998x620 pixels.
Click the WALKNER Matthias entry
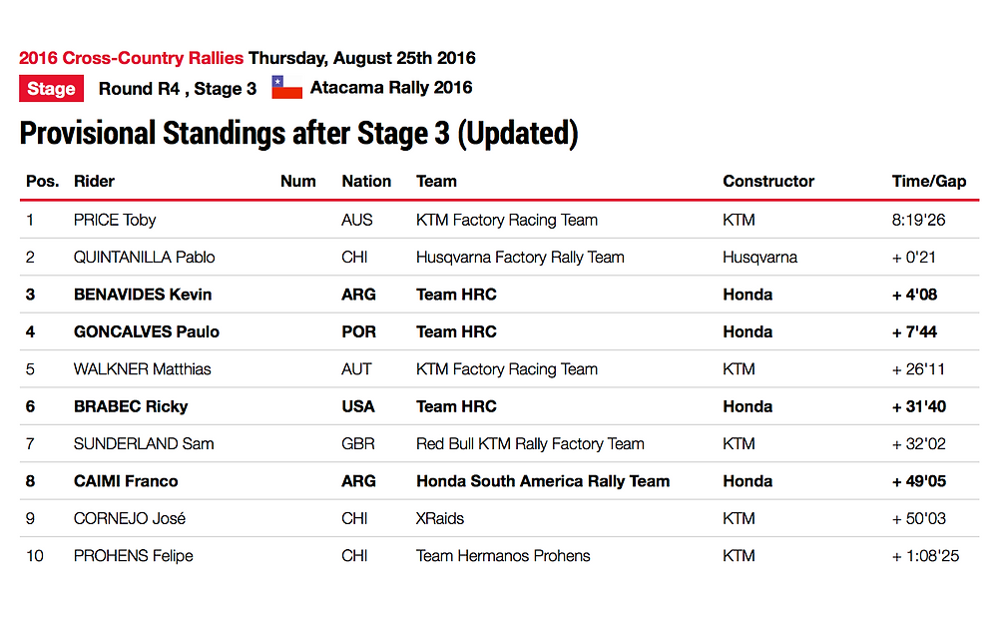click(142, 369)
